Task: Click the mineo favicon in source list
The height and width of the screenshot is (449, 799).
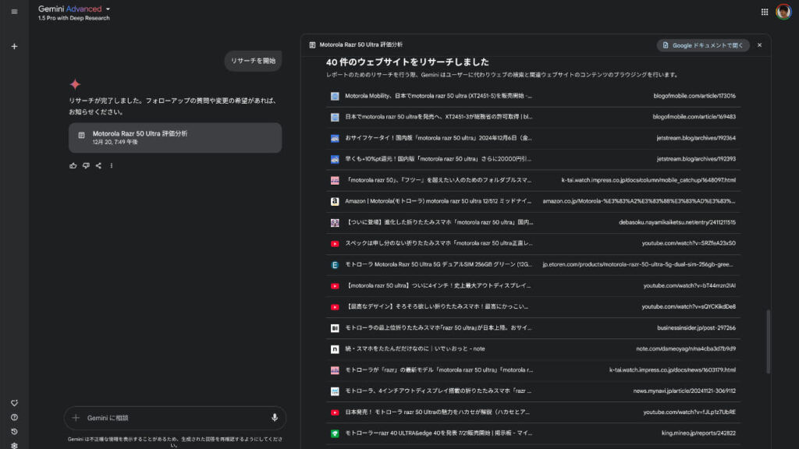Action: (x=335, y=433)
